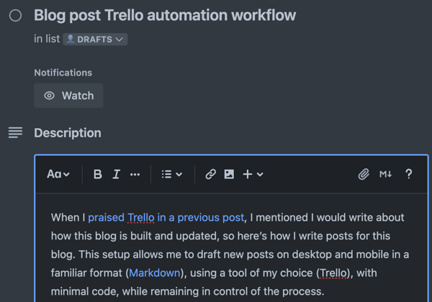Insert a bulleted list
This screenshot has height=302, width=432.
point(166,174)
